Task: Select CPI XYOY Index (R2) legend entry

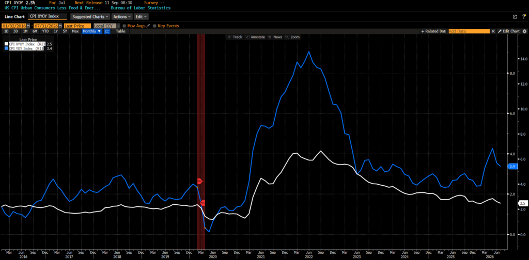Action: point(27,44)
